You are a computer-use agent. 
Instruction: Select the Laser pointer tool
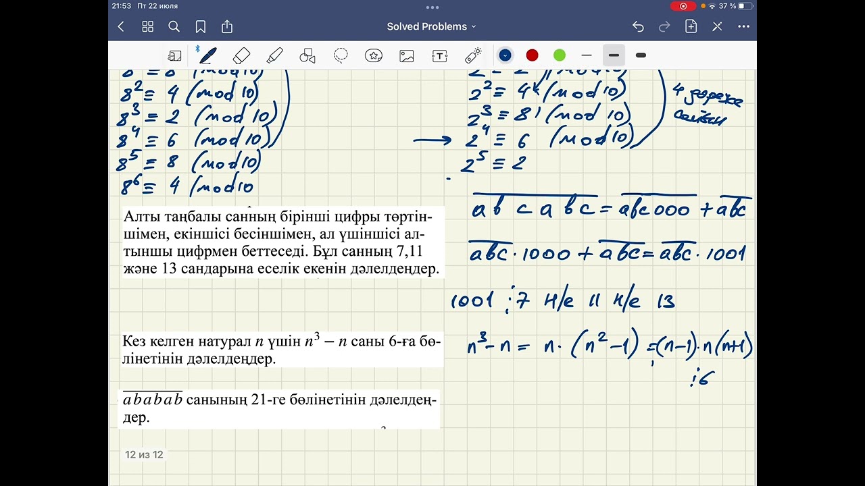pyautogui.click(x=473, y=55)
